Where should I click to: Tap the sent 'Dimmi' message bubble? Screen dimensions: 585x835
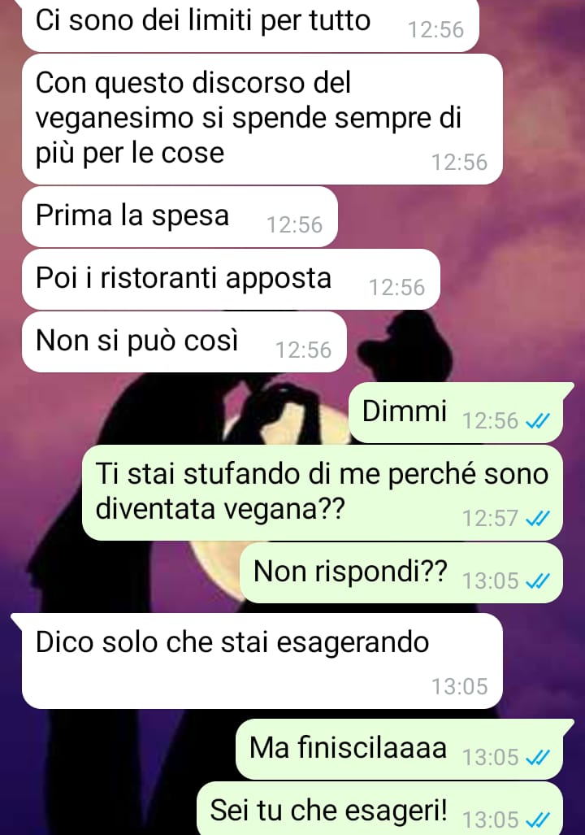click(457, 413)
